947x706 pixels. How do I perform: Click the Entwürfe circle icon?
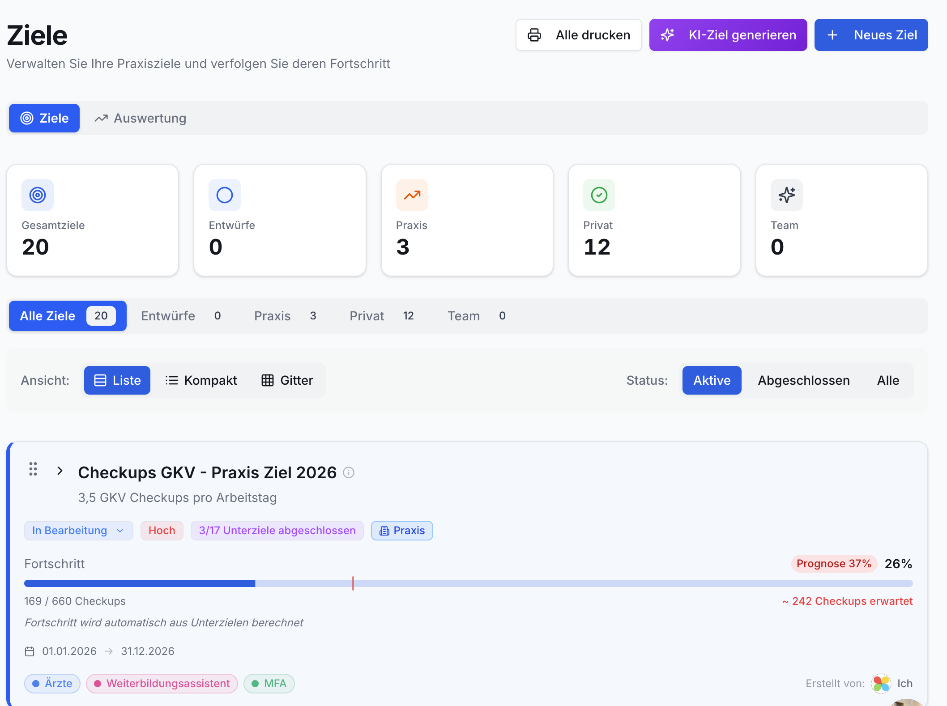point(225,195)
